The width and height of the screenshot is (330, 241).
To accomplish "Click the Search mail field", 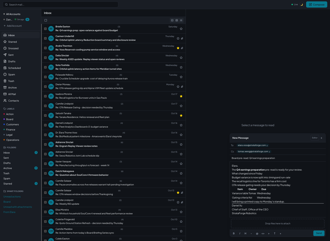I will 61,4.
